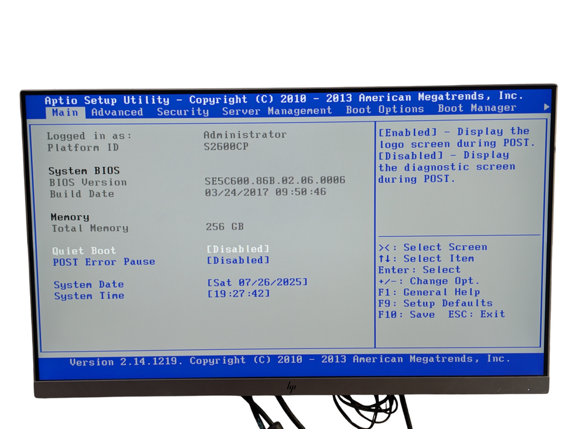Open the Server Management tab

point(276,111)
